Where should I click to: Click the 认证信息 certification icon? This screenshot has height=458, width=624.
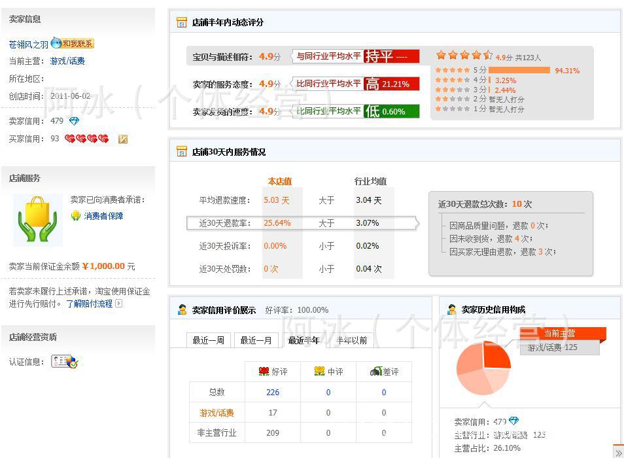pos(63,361)
